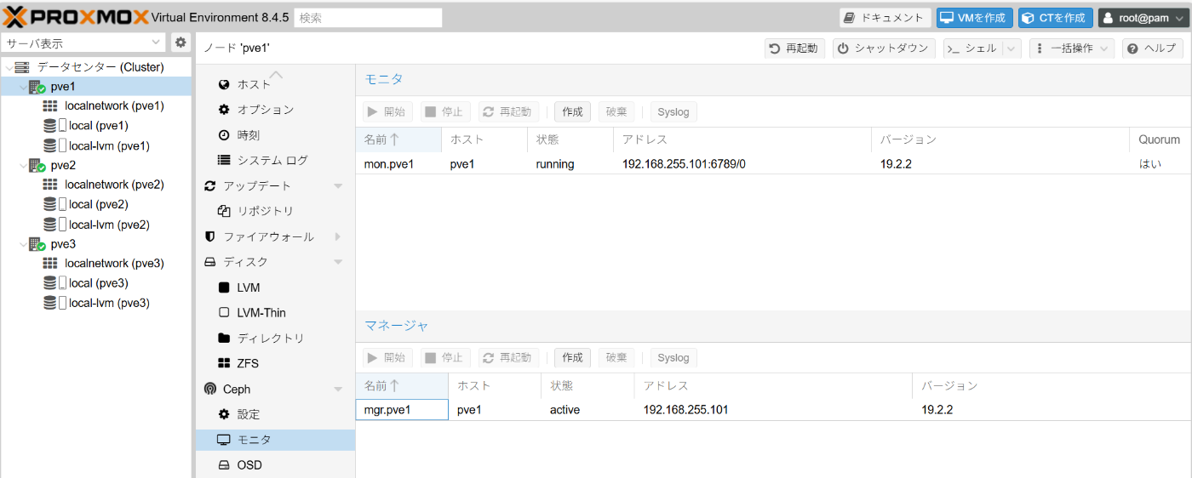The width and height of the screenshot is (1192, 478).
Task: Select the pve3 node icon in tree
Action: [37, 244]
